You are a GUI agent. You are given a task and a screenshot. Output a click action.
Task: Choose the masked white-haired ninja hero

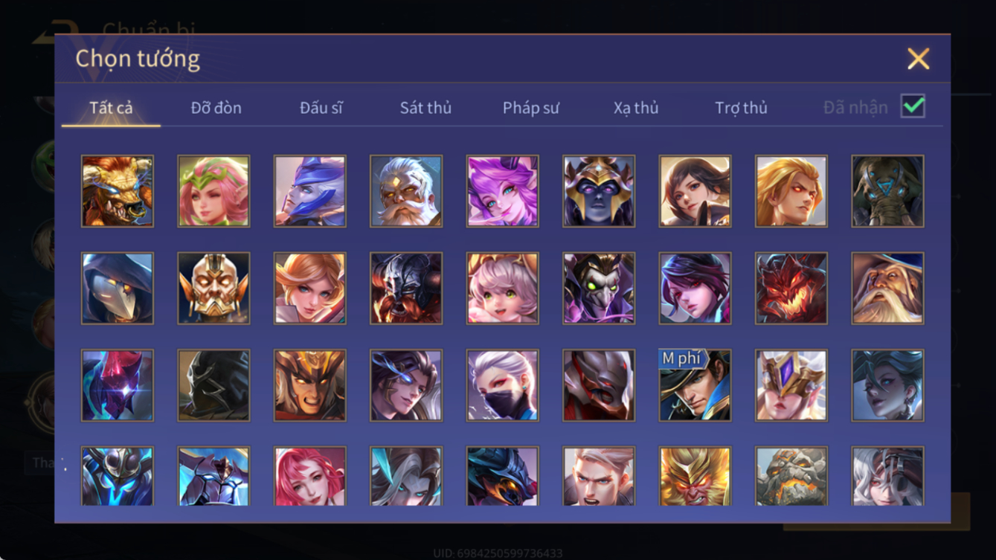tap(503, 385)
